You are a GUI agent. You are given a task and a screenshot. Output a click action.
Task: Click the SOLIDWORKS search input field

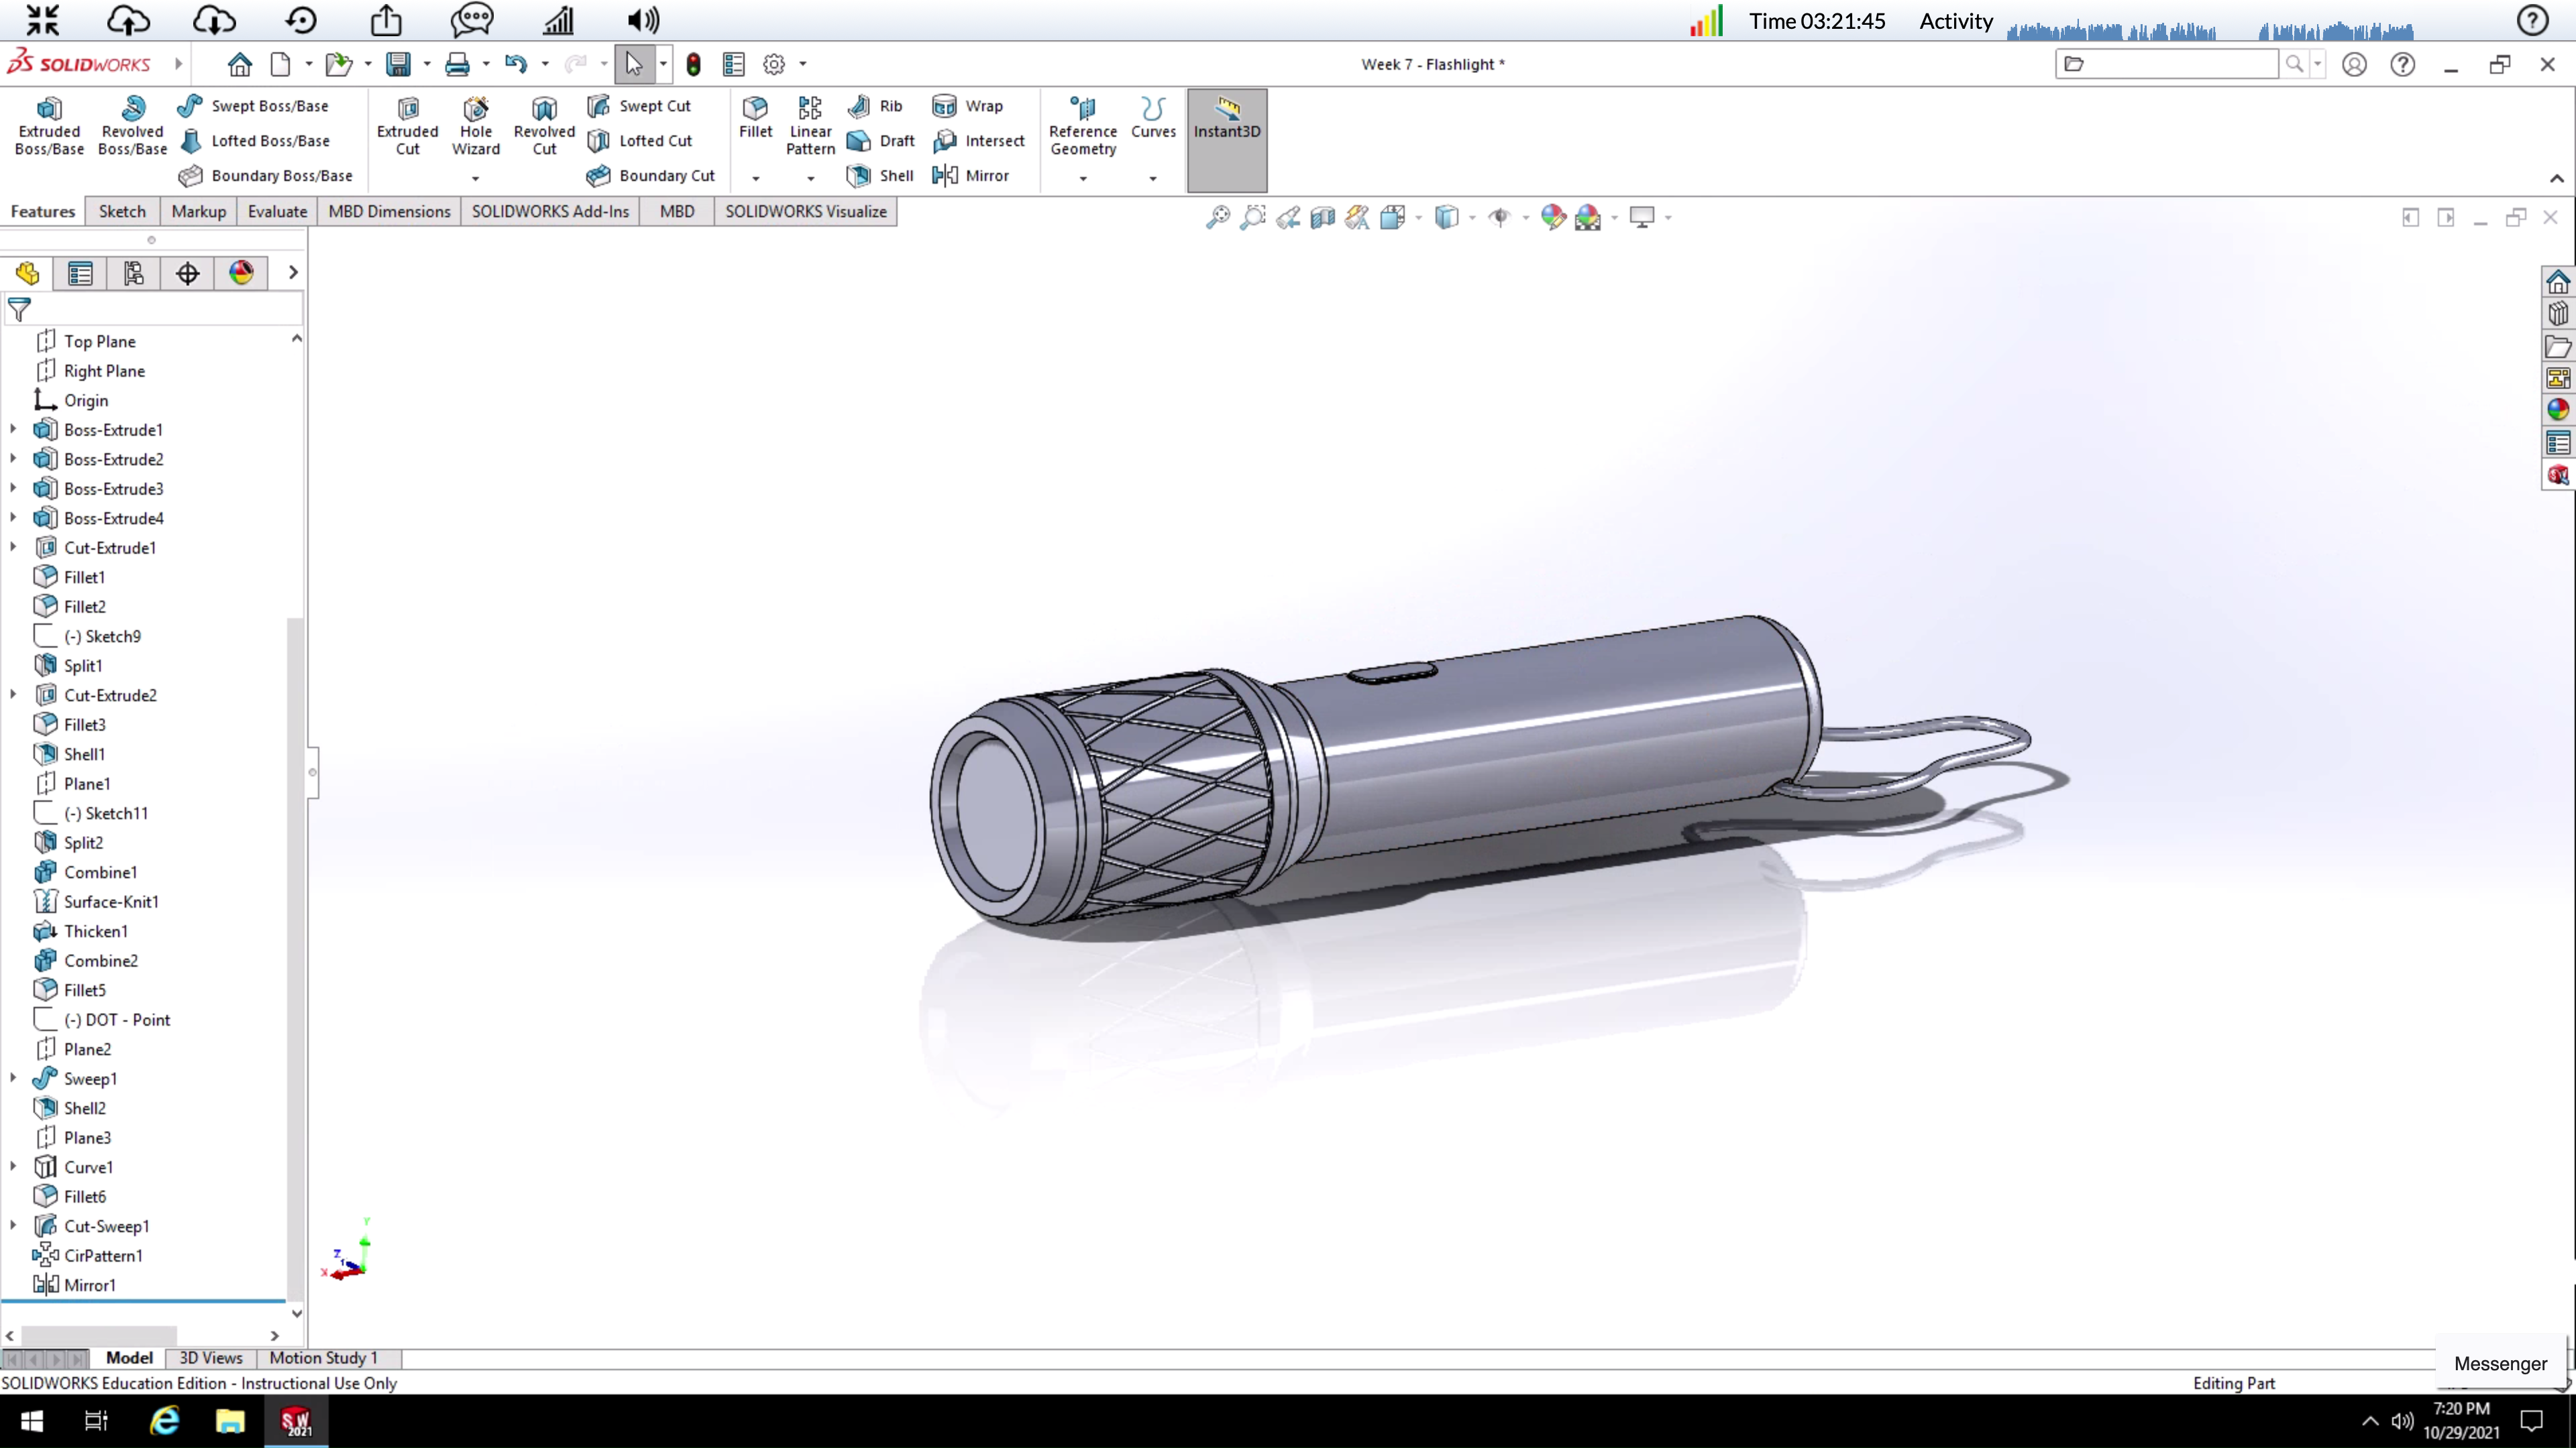coord(2180,65)
